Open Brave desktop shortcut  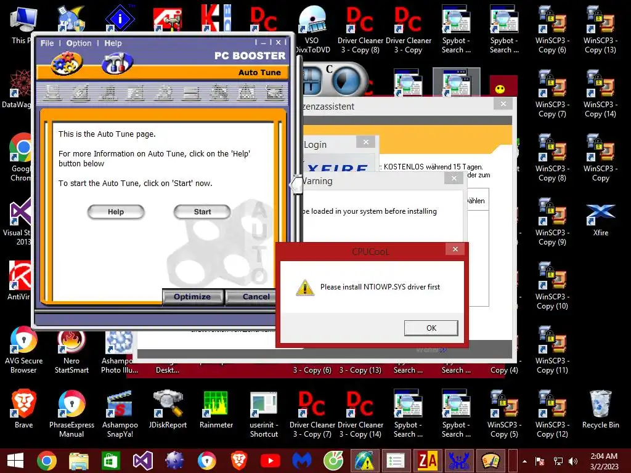[24, 409]
